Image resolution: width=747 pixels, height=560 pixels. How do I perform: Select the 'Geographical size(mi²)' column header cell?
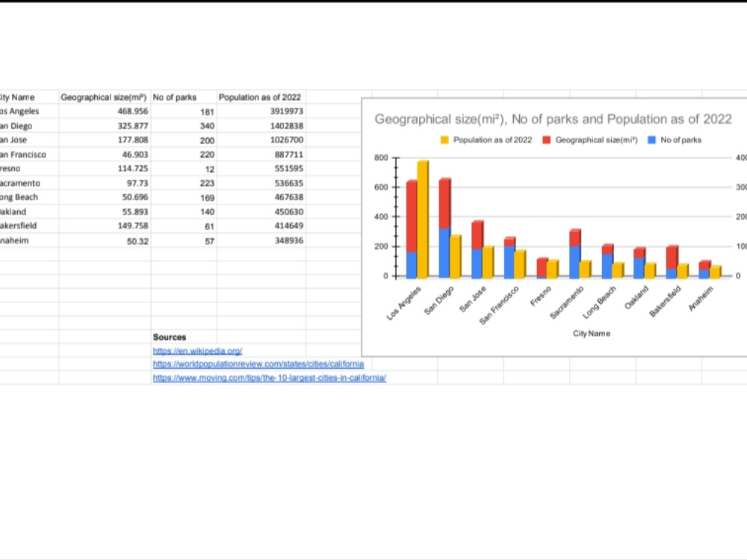click(105, 97)
